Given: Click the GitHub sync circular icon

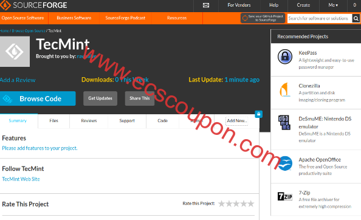Looking at the screenshot, I should click(245, 18).
